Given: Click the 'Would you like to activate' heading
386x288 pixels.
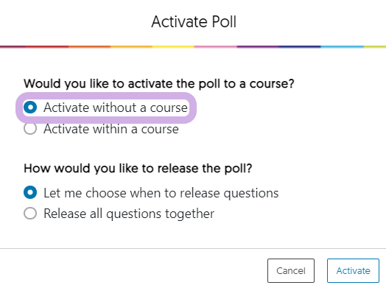Looking at the screenshot, I should 159,84.
